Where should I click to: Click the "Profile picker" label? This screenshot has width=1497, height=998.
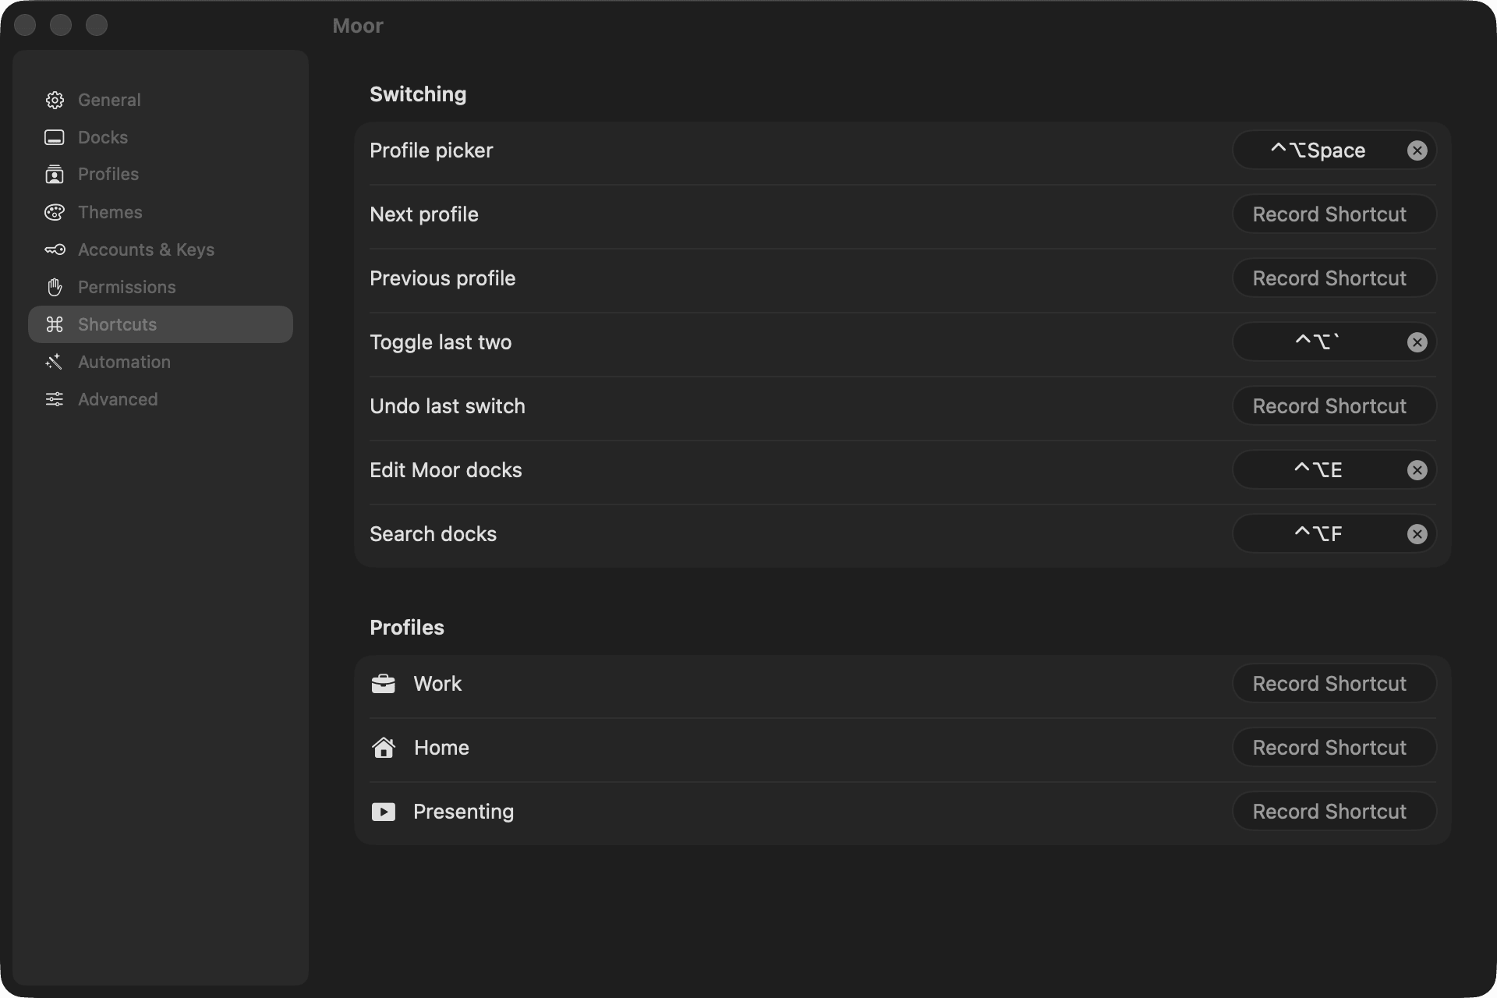pos(431,150)
